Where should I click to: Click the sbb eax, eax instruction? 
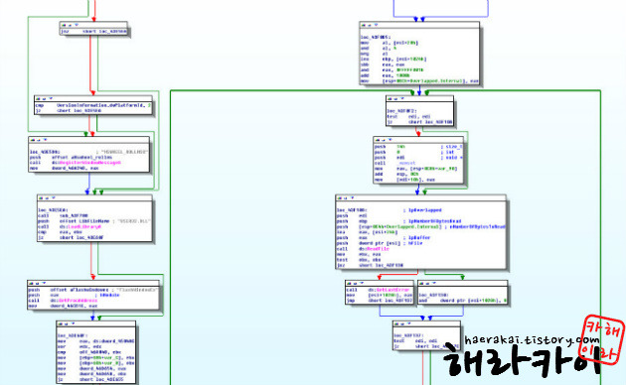[383, 64]
